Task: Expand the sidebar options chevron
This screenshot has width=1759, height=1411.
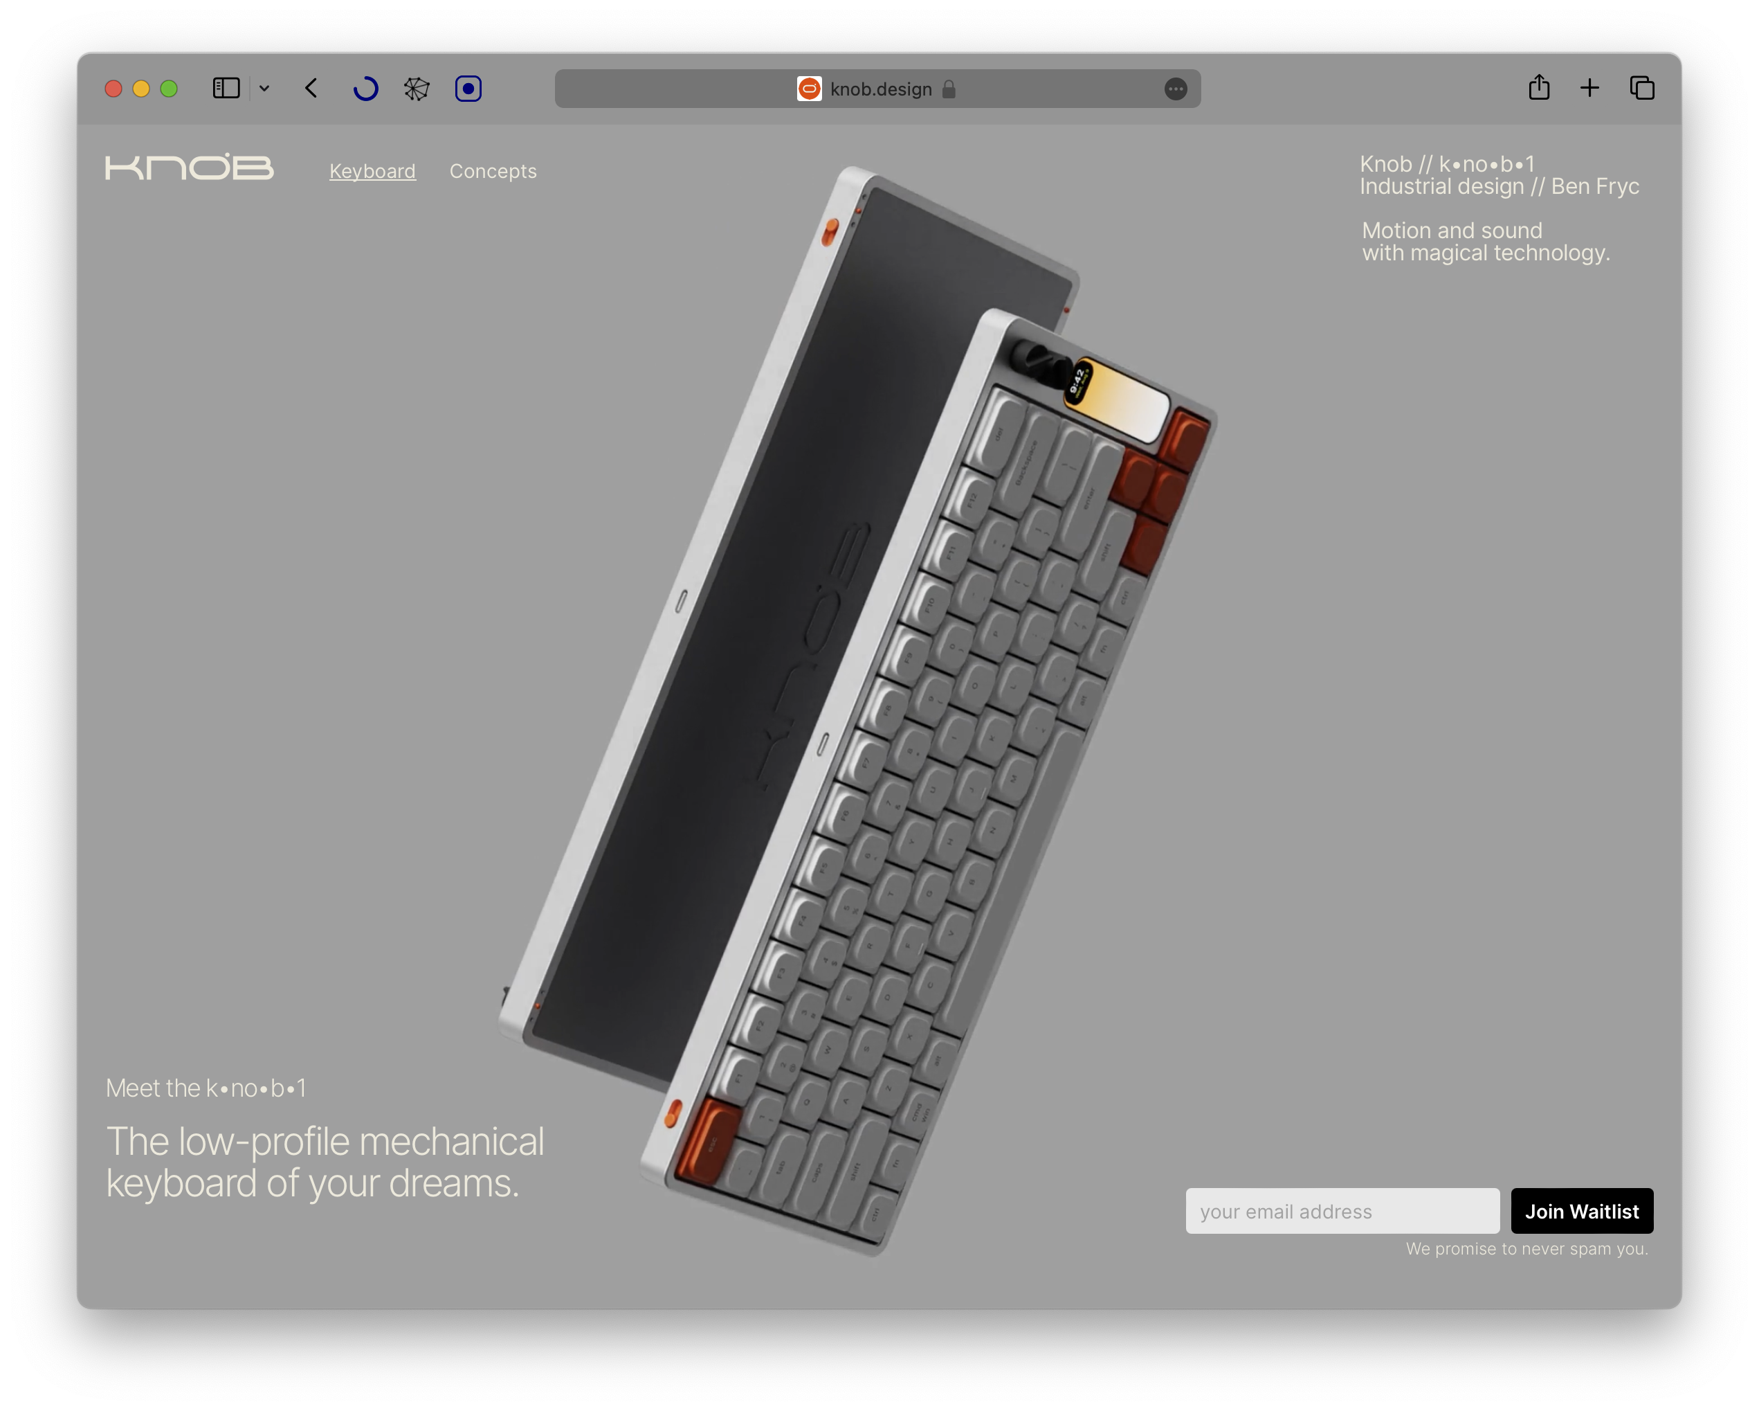Action: coord(263,88)
